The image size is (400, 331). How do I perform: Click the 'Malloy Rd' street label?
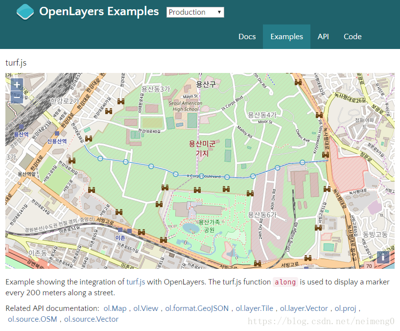point(244,132)
